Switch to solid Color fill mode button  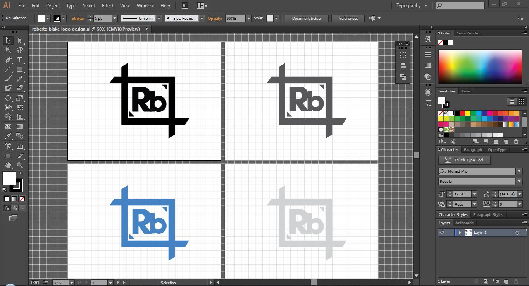[x=7, y=199]
